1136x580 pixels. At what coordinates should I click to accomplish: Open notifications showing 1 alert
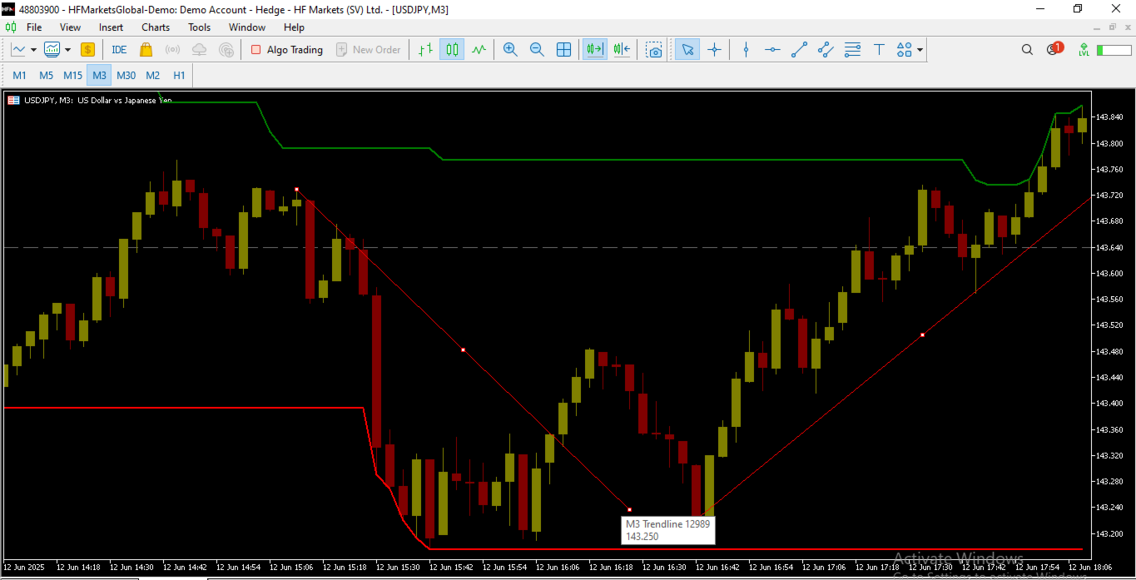tap(1052, 49)
